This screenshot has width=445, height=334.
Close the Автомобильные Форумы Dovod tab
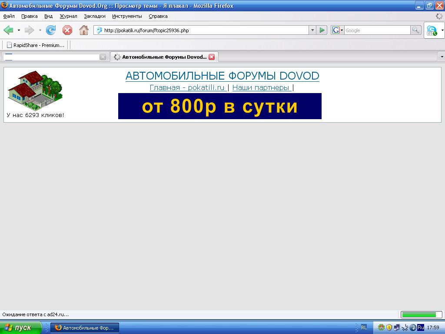(x=212, y=57)
